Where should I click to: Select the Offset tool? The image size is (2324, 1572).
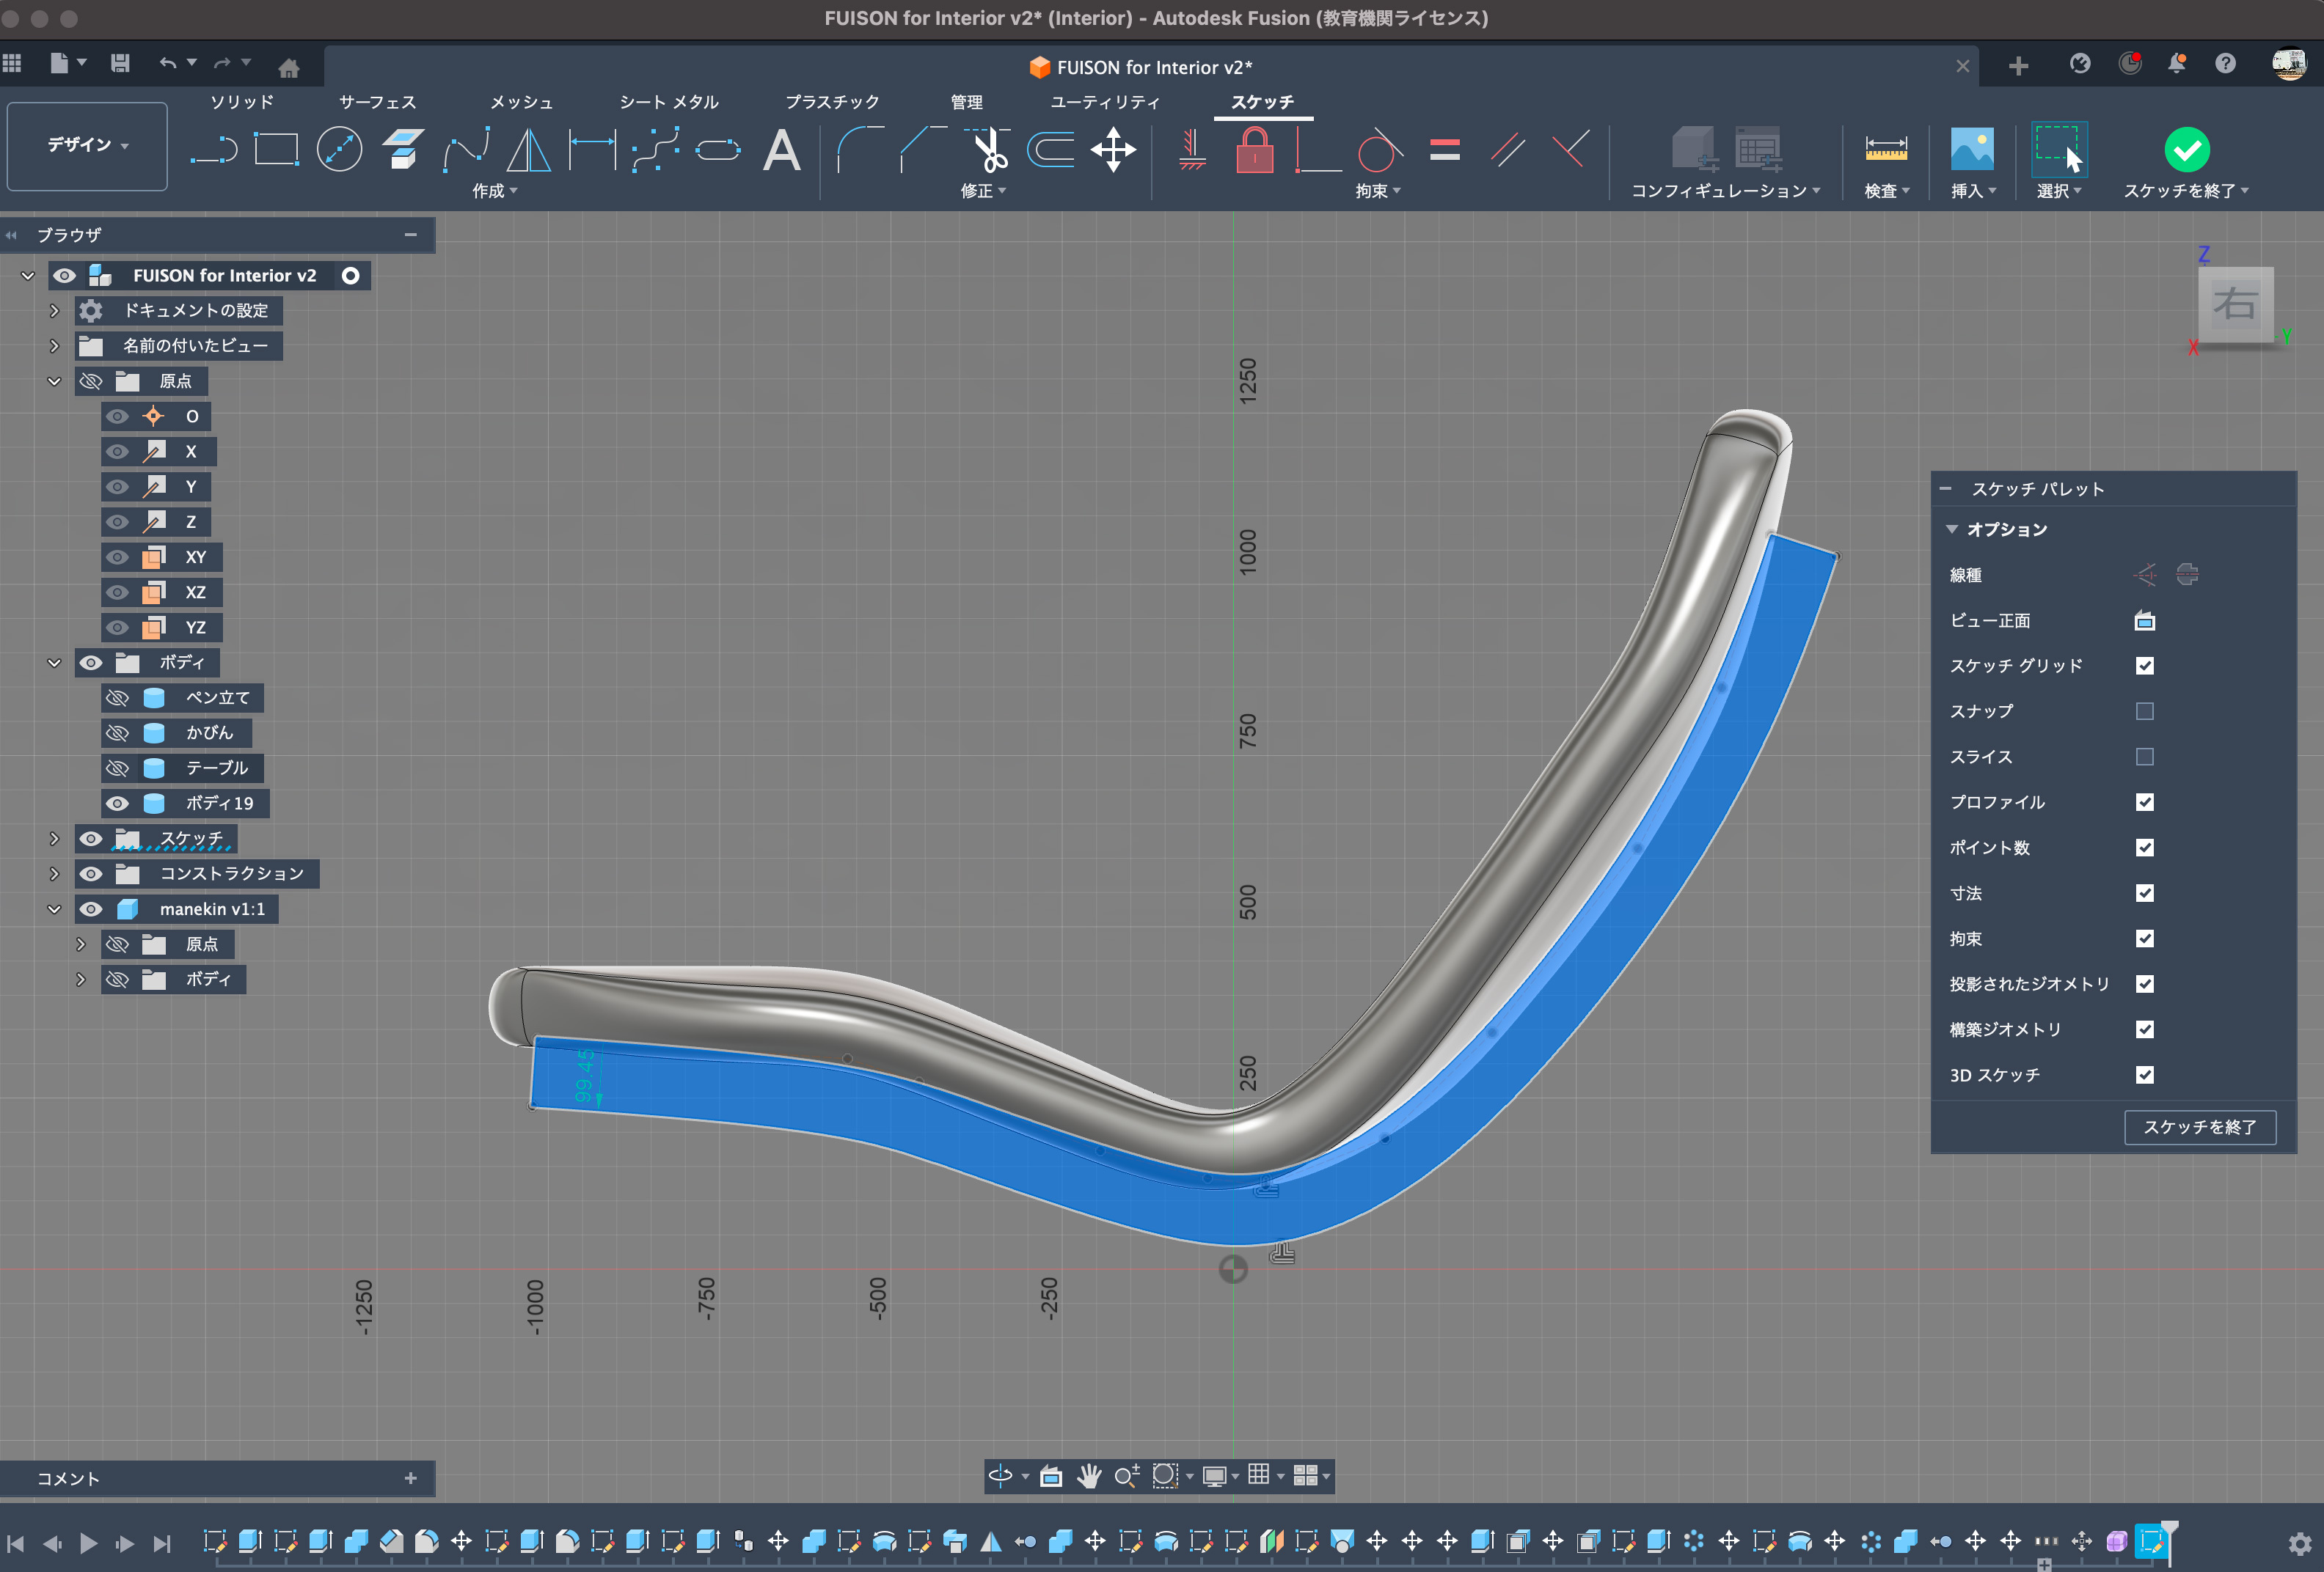pyautogui.click(x=1051, y=150)
